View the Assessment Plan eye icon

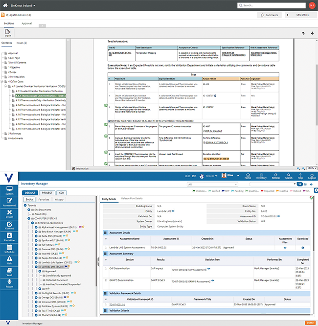[x=285, y=248]
